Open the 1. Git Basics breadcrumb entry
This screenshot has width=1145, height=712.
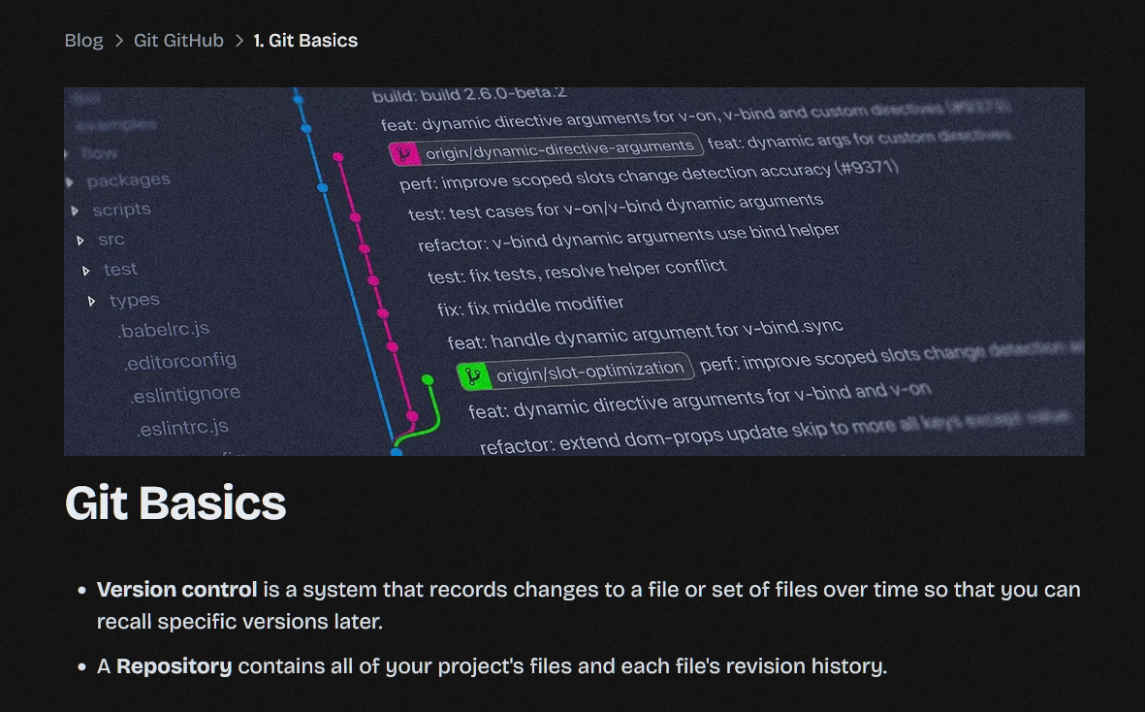[305, 40]
